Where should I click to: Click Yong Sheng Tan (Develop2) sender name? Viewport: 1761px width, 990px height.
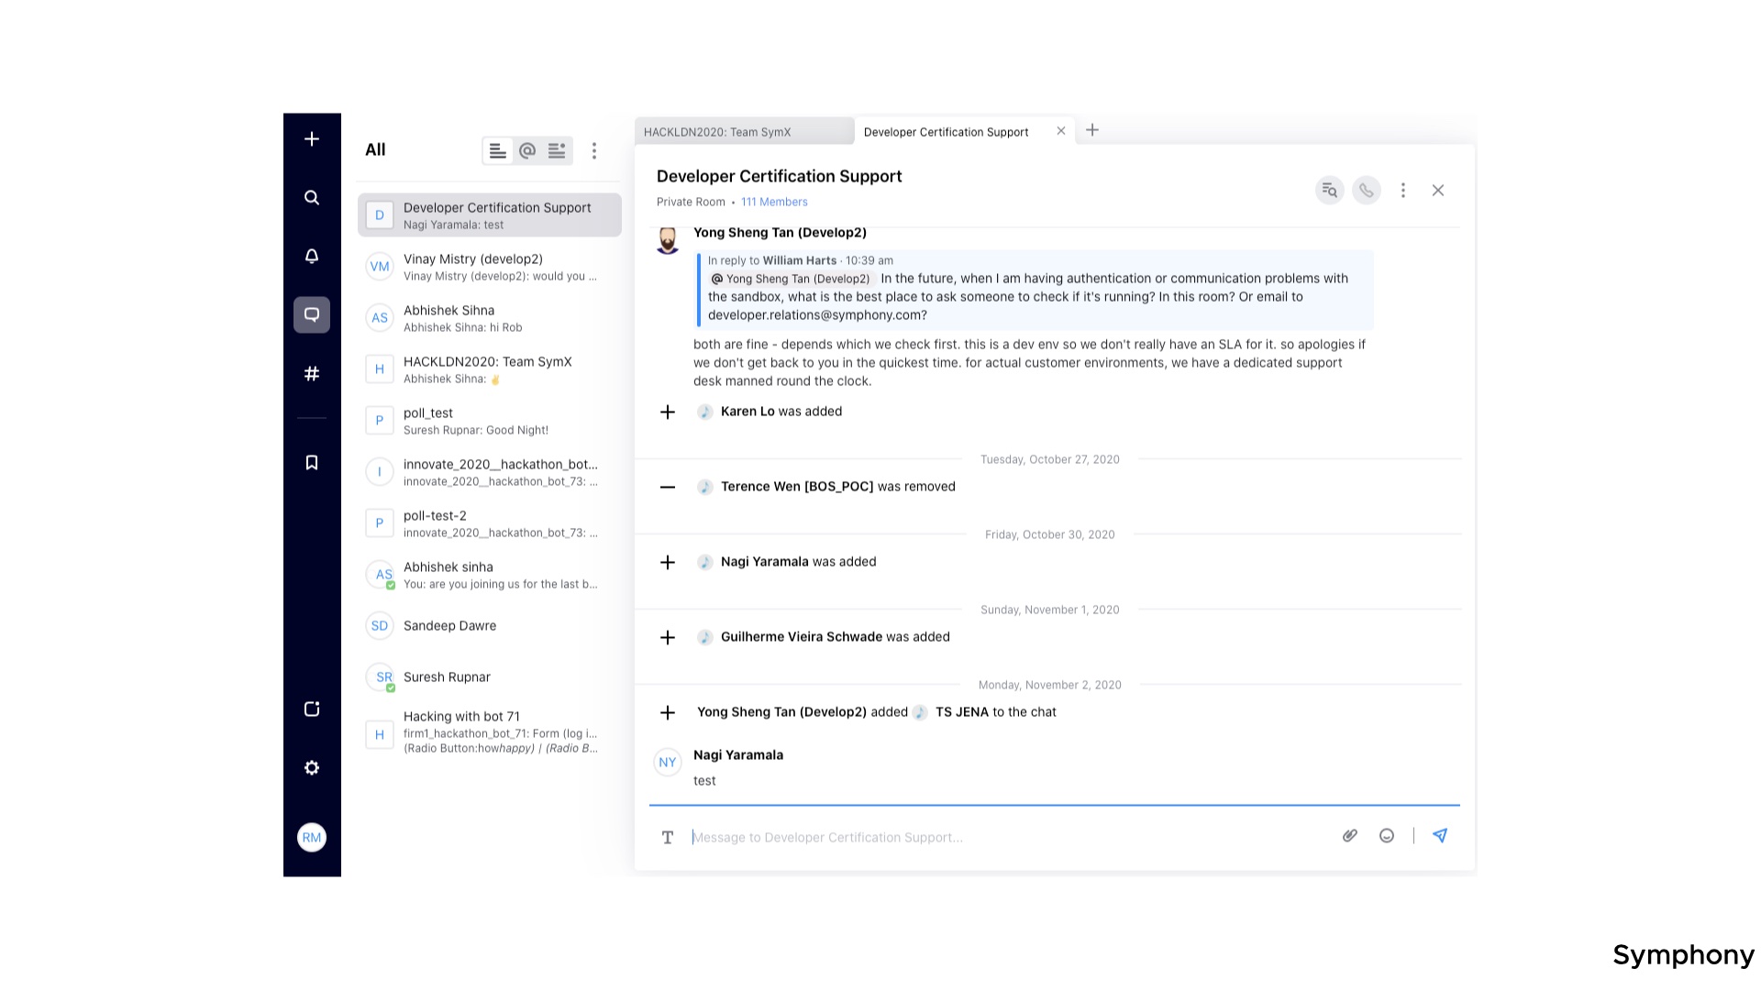(x=780, y=232)
